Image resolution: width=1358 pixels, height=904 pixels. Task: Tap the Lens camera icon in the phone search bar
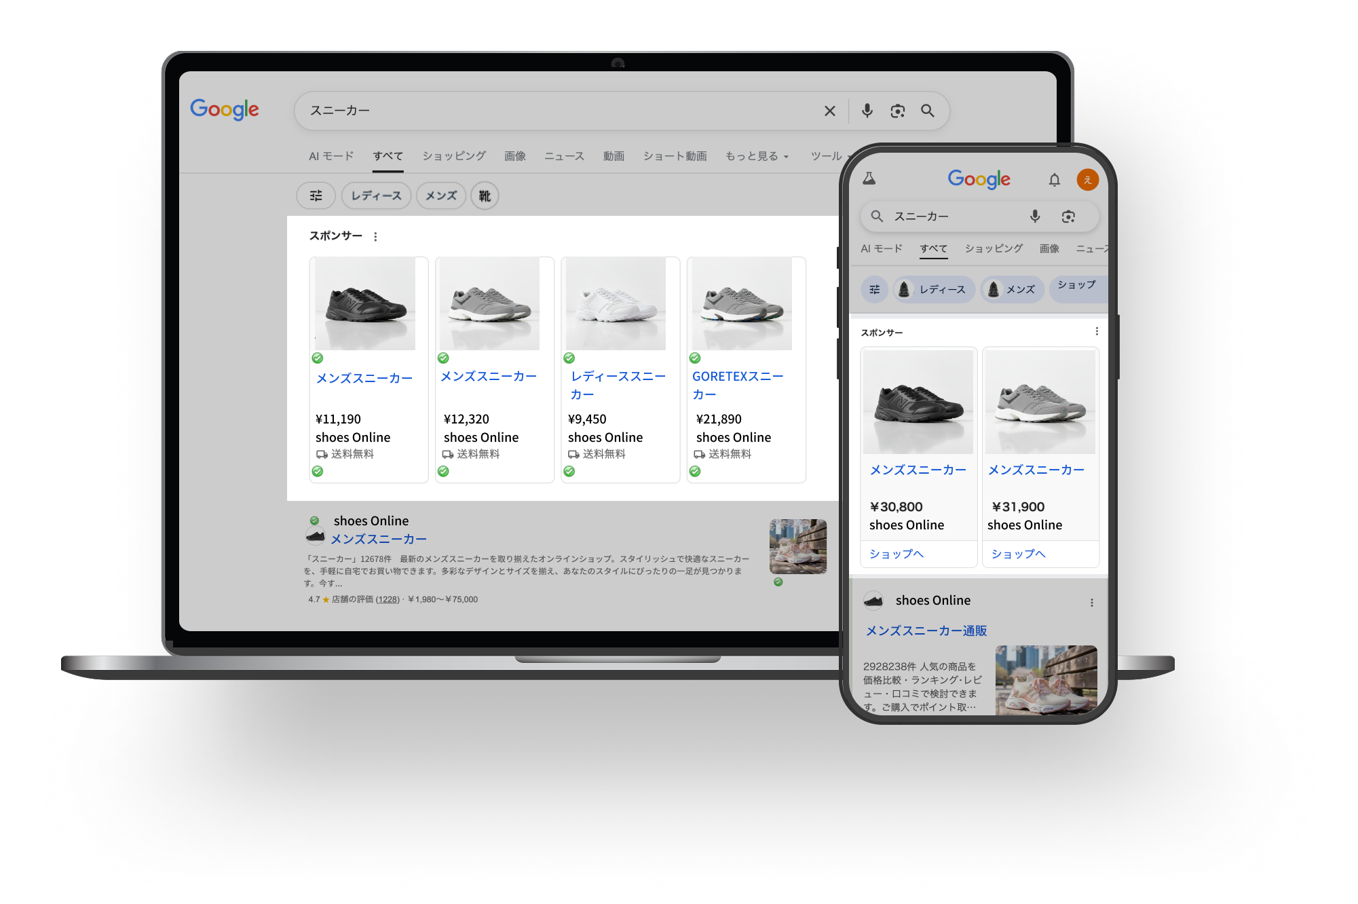(1069, 216)
